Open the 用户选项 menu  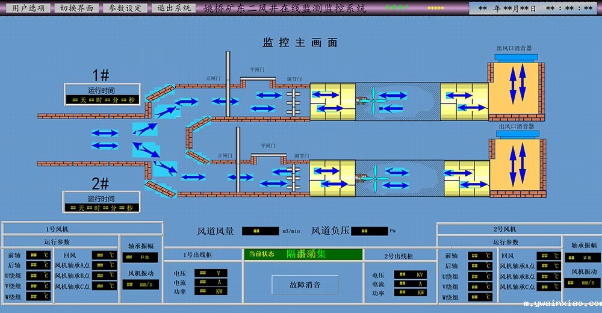point(28,8)
